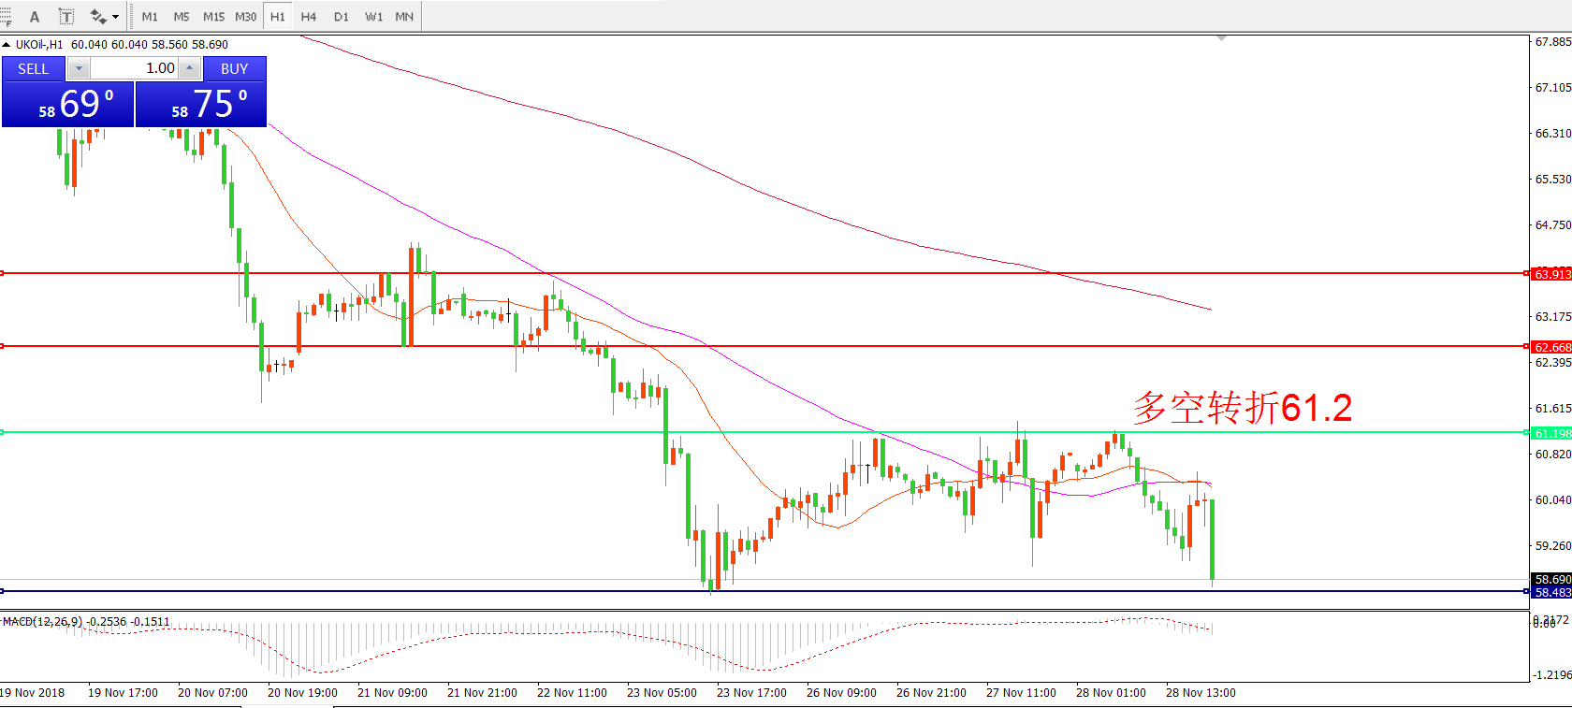Switch chart to M15 timeframe
Viewport: 1572px width, 708px height.
coord(213,17)
